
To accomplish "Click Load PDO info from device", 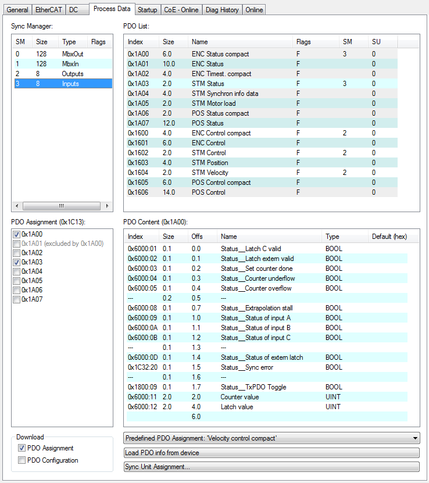I will coord(271,453).
